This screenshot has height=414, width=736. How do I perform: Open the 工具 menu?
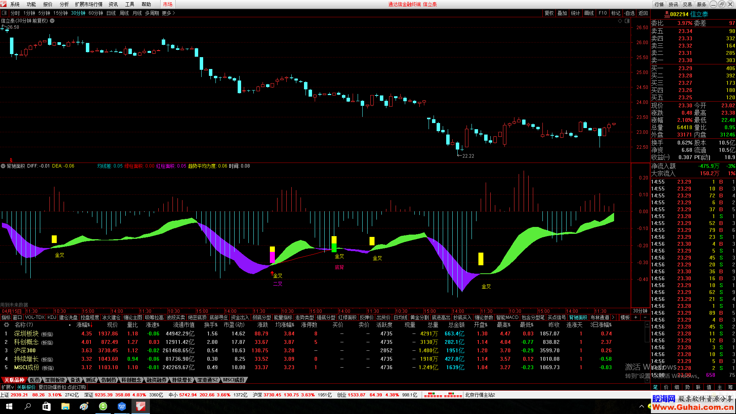pyautogui.click(x=130, y=4)
